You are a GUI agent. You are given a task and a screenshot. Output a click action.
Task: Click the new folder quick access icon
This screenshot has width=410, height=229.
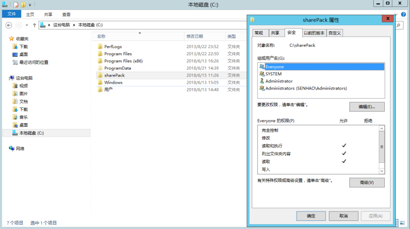[x=23, y=4]
